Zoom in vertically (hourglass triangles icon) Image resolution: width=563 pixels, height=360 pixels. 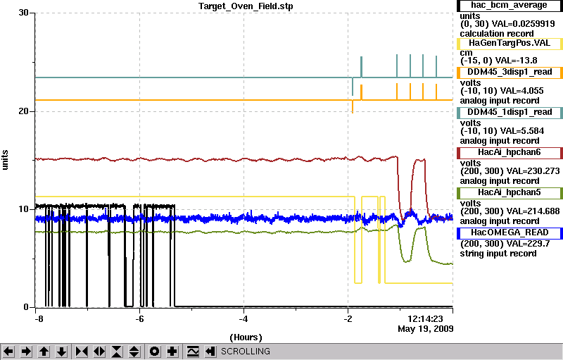coord(117,351)
